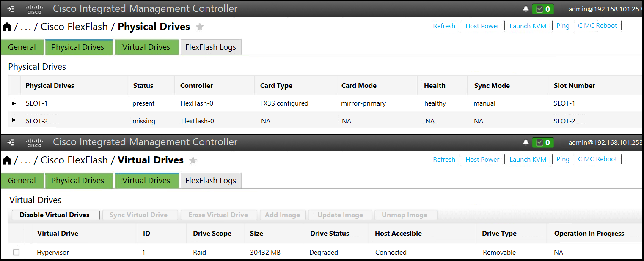644x261 pixels.
Task: Click Refresh link in lower Virtual Drives window
Action: point(444,160)
